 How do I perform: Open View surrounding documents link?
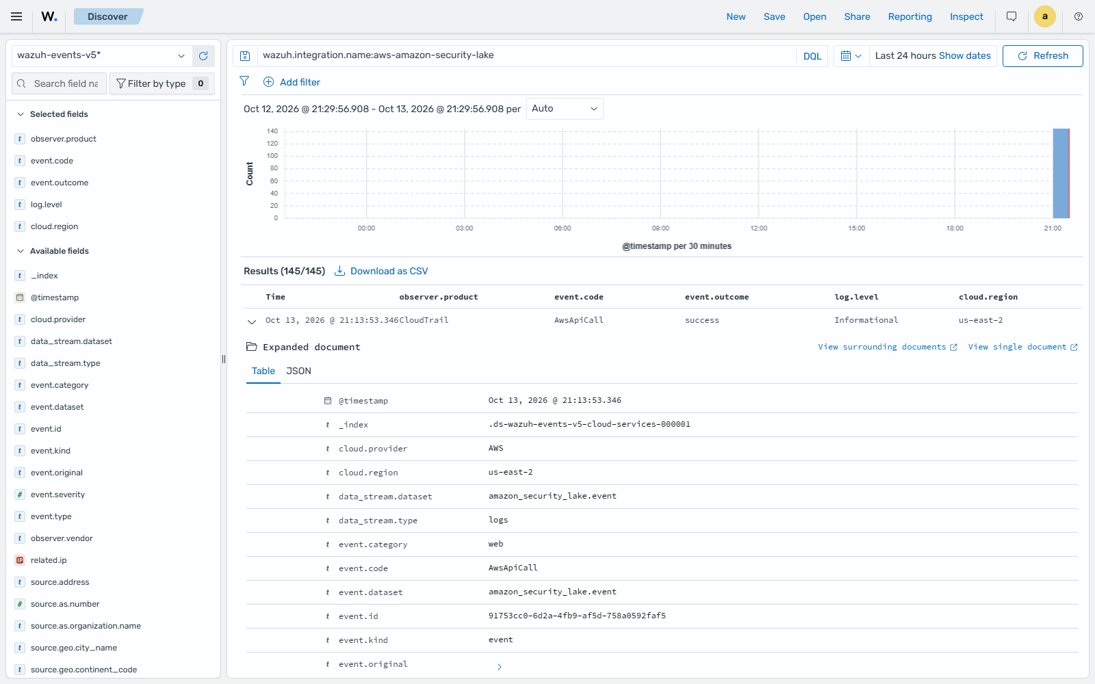[x=888, y=347]
